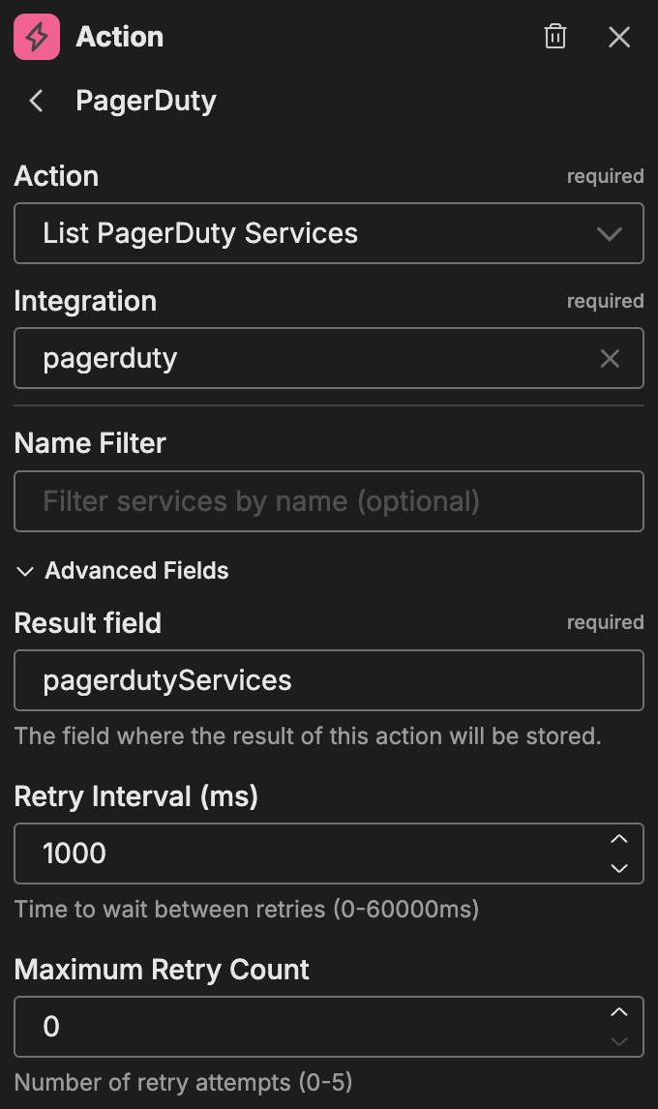
Task: Click the dropdown chevron on the Action selector
Action: click(609, 233)
